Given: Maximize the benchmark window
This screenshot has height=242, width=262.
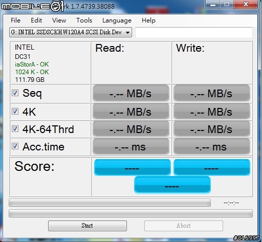Looking at the screenshot, I should (227, 5).
